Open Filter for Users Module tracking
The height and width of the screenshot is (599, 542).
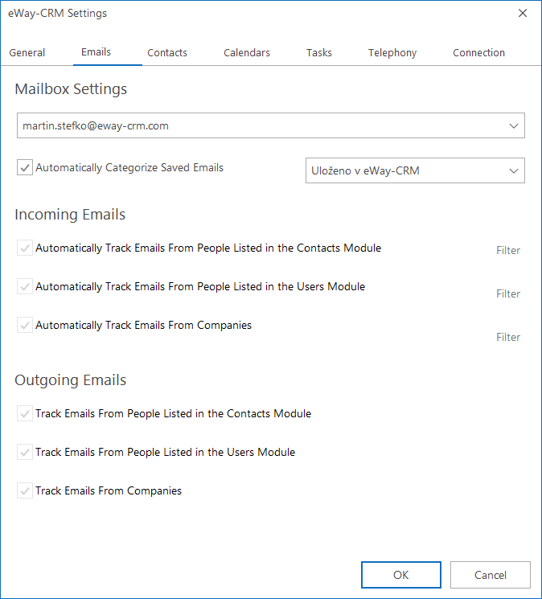pos(508,293)
